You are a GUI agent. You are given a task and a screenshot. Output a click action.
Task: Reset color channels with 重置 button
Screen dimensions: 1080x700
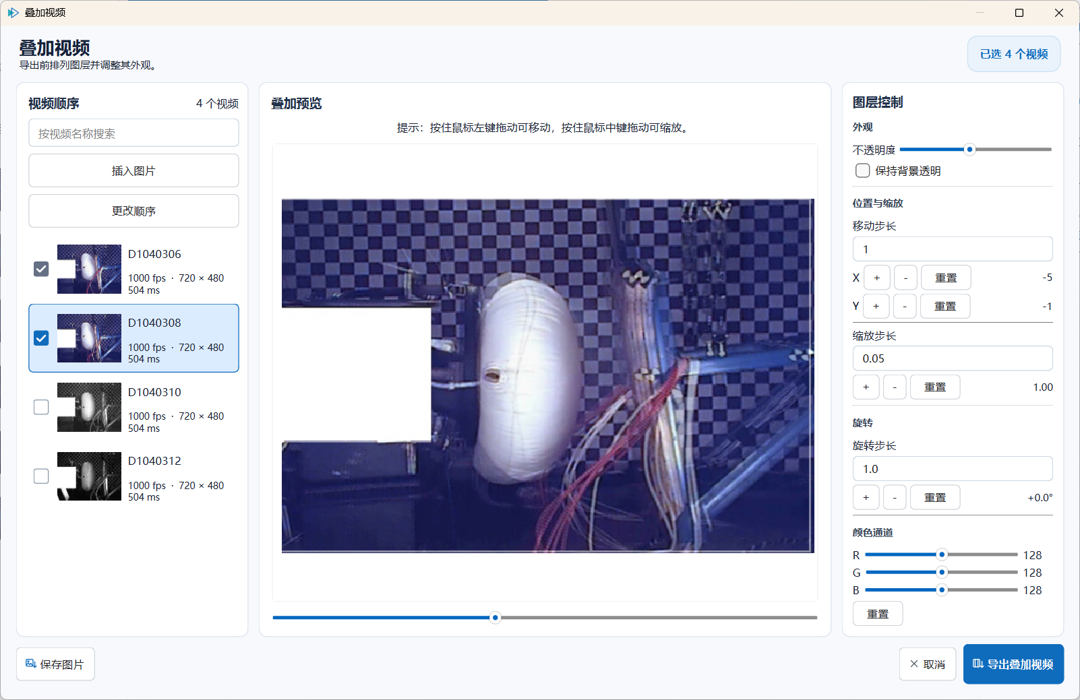[878, 614]
